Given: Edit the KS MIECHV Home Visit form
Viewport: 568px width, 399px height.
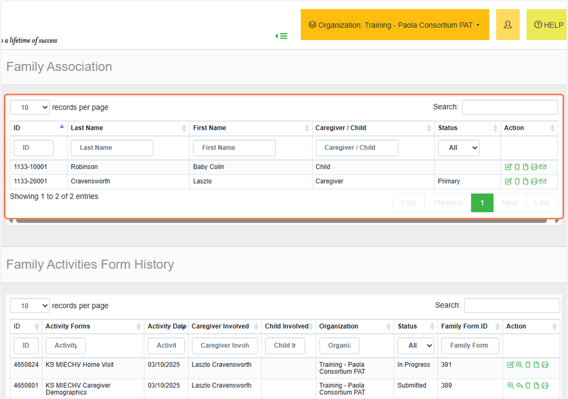Looking at the screenshot, I should click(510, 365).
